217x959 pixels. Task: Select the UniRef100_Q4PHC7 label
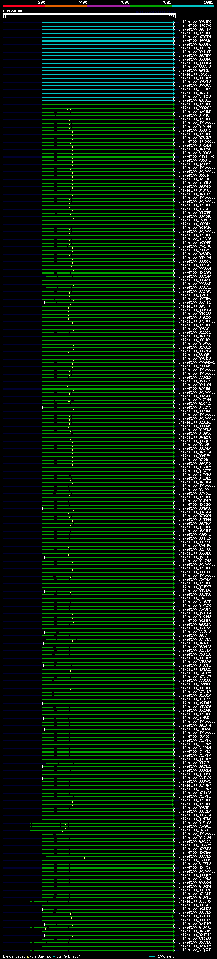click(x=194, y=115)
